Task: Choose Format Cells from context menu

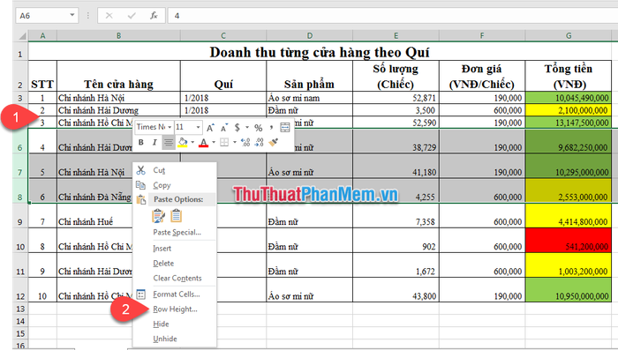Action: (x=175, y=294)
